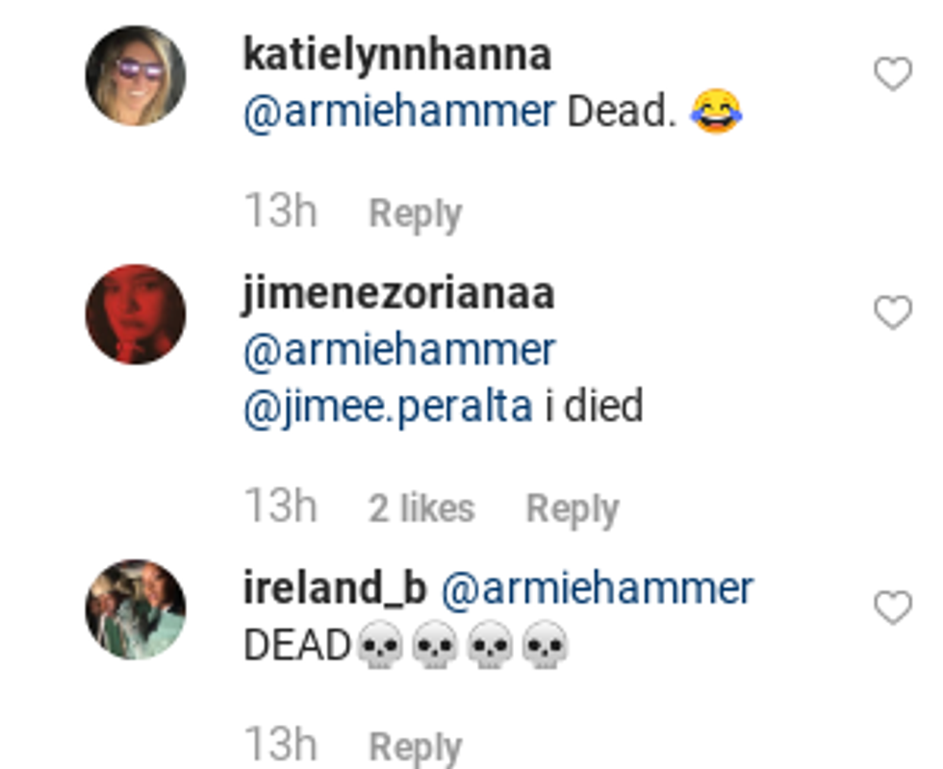Follow @armiehammer mention beside ireland_b
This screenshot has height=769, width=943.
pyautogui.click(x=597, y=588)
